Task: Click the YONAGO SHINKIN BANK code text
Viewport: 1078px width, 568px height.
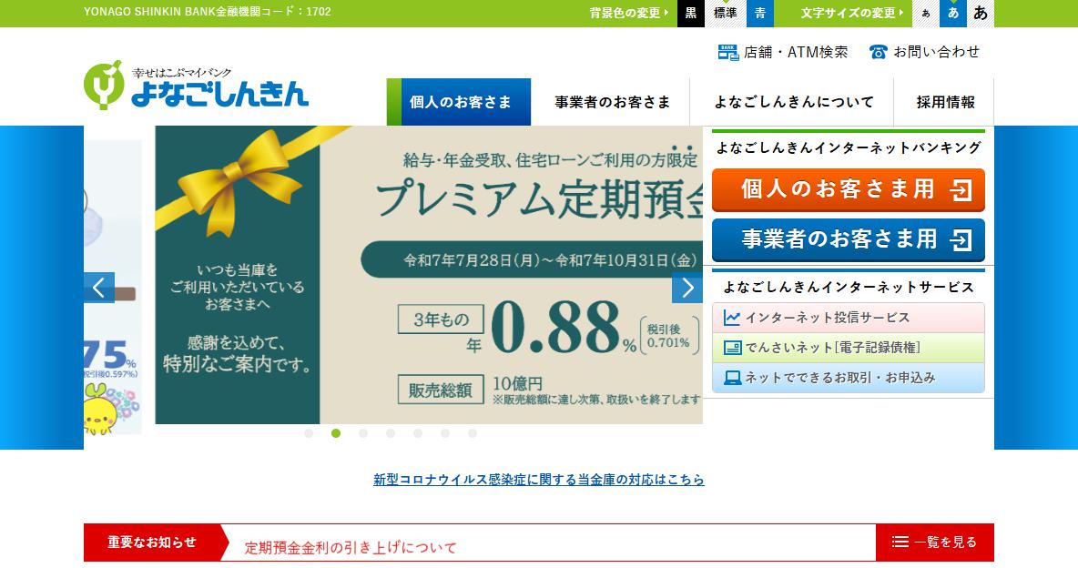Action: (x=207, y=12)
